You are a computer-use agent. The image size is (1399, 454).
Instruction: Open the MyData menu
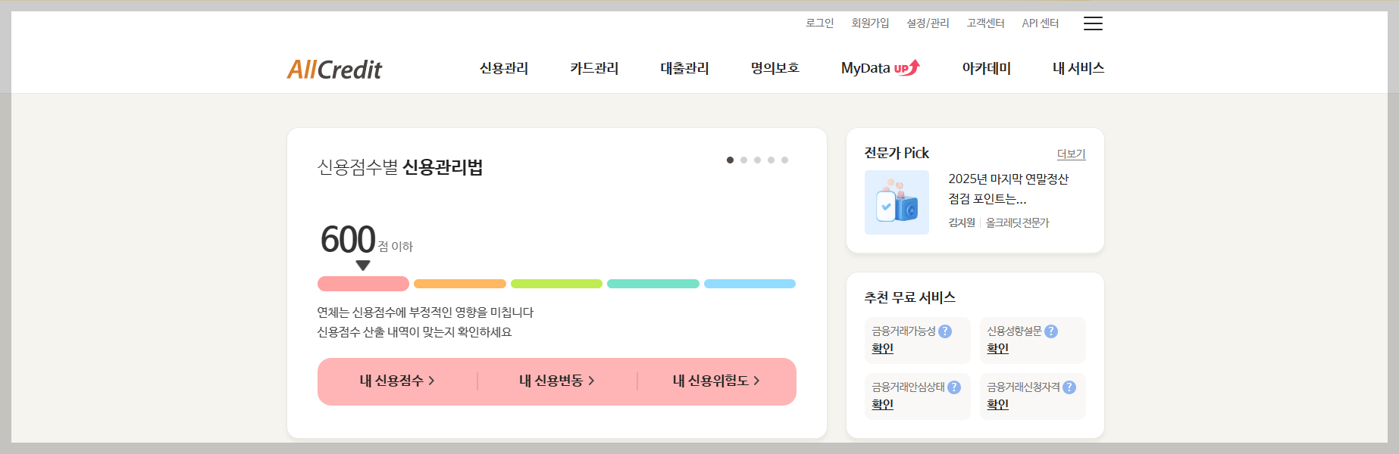865,68
